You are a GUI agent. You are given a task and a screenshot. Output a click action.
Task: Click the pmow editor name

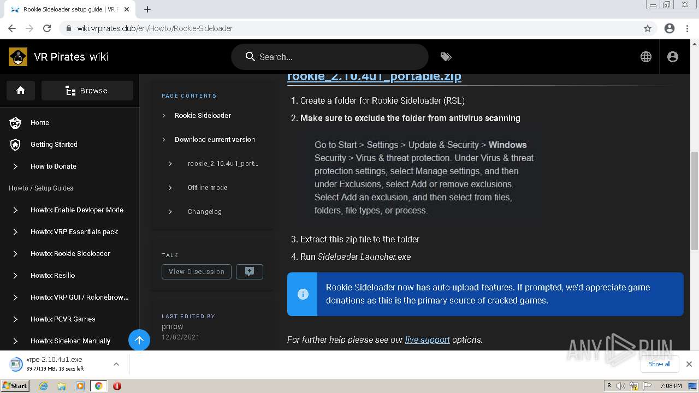[x=173, y=326]
